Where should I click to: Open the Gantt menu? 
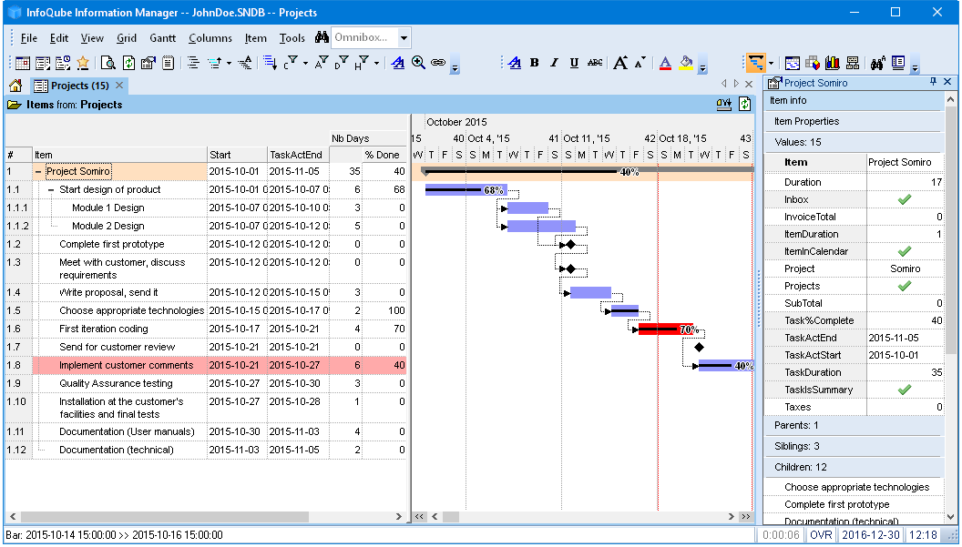pos(162,38)
